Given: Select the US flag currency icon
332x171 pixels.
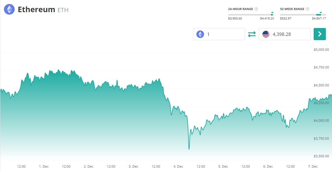Looking at the screenshot, I should click(266, 34).
